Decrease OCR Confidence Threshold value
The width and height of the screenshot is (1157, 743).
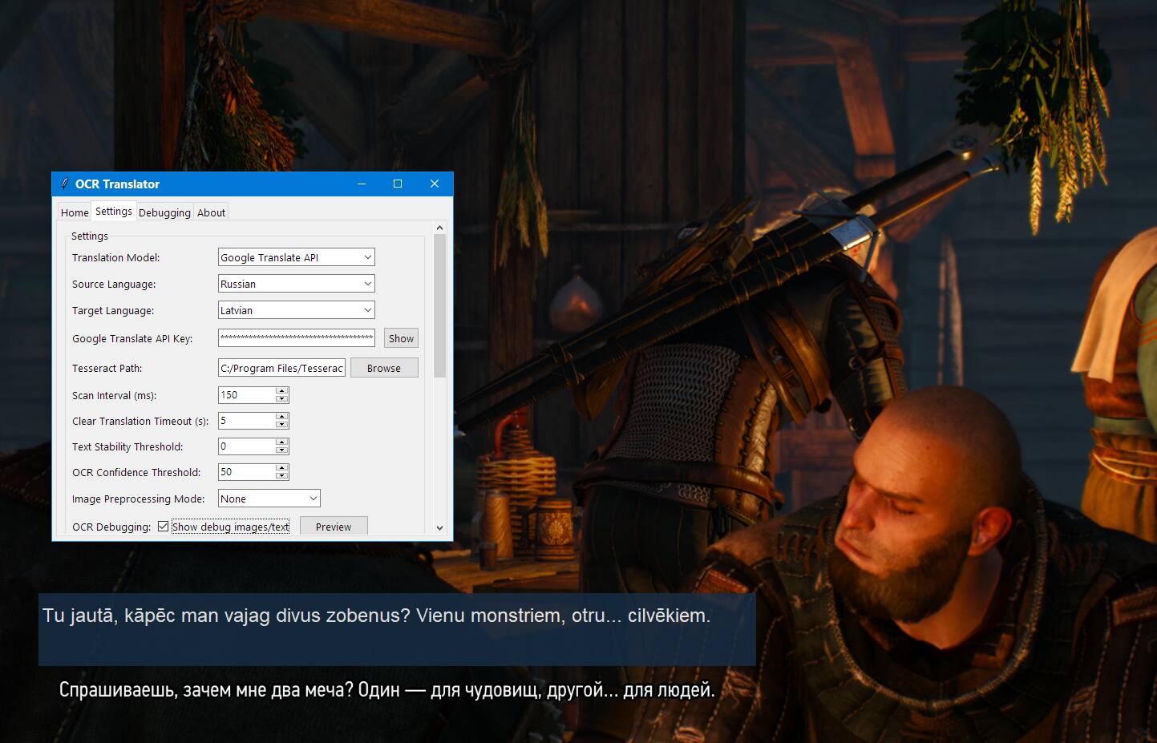281,476
